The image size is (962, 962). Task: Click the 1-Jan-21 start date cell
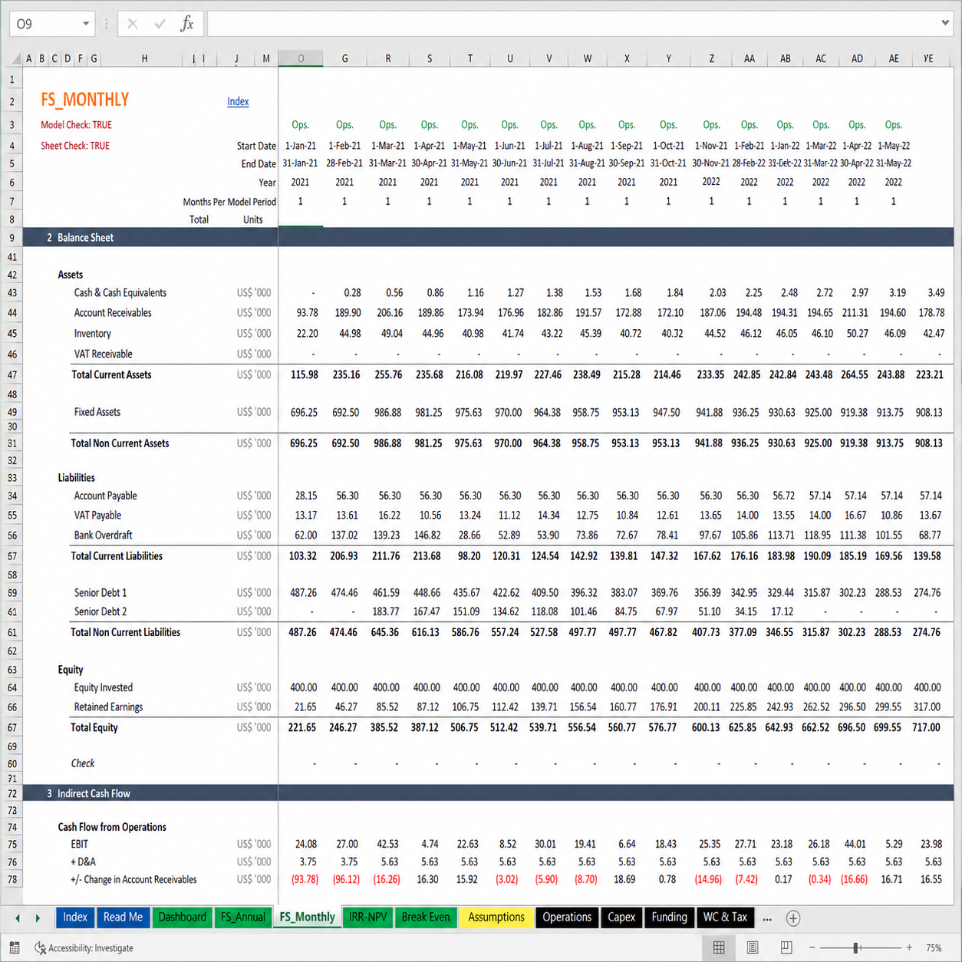pos(301,146)
